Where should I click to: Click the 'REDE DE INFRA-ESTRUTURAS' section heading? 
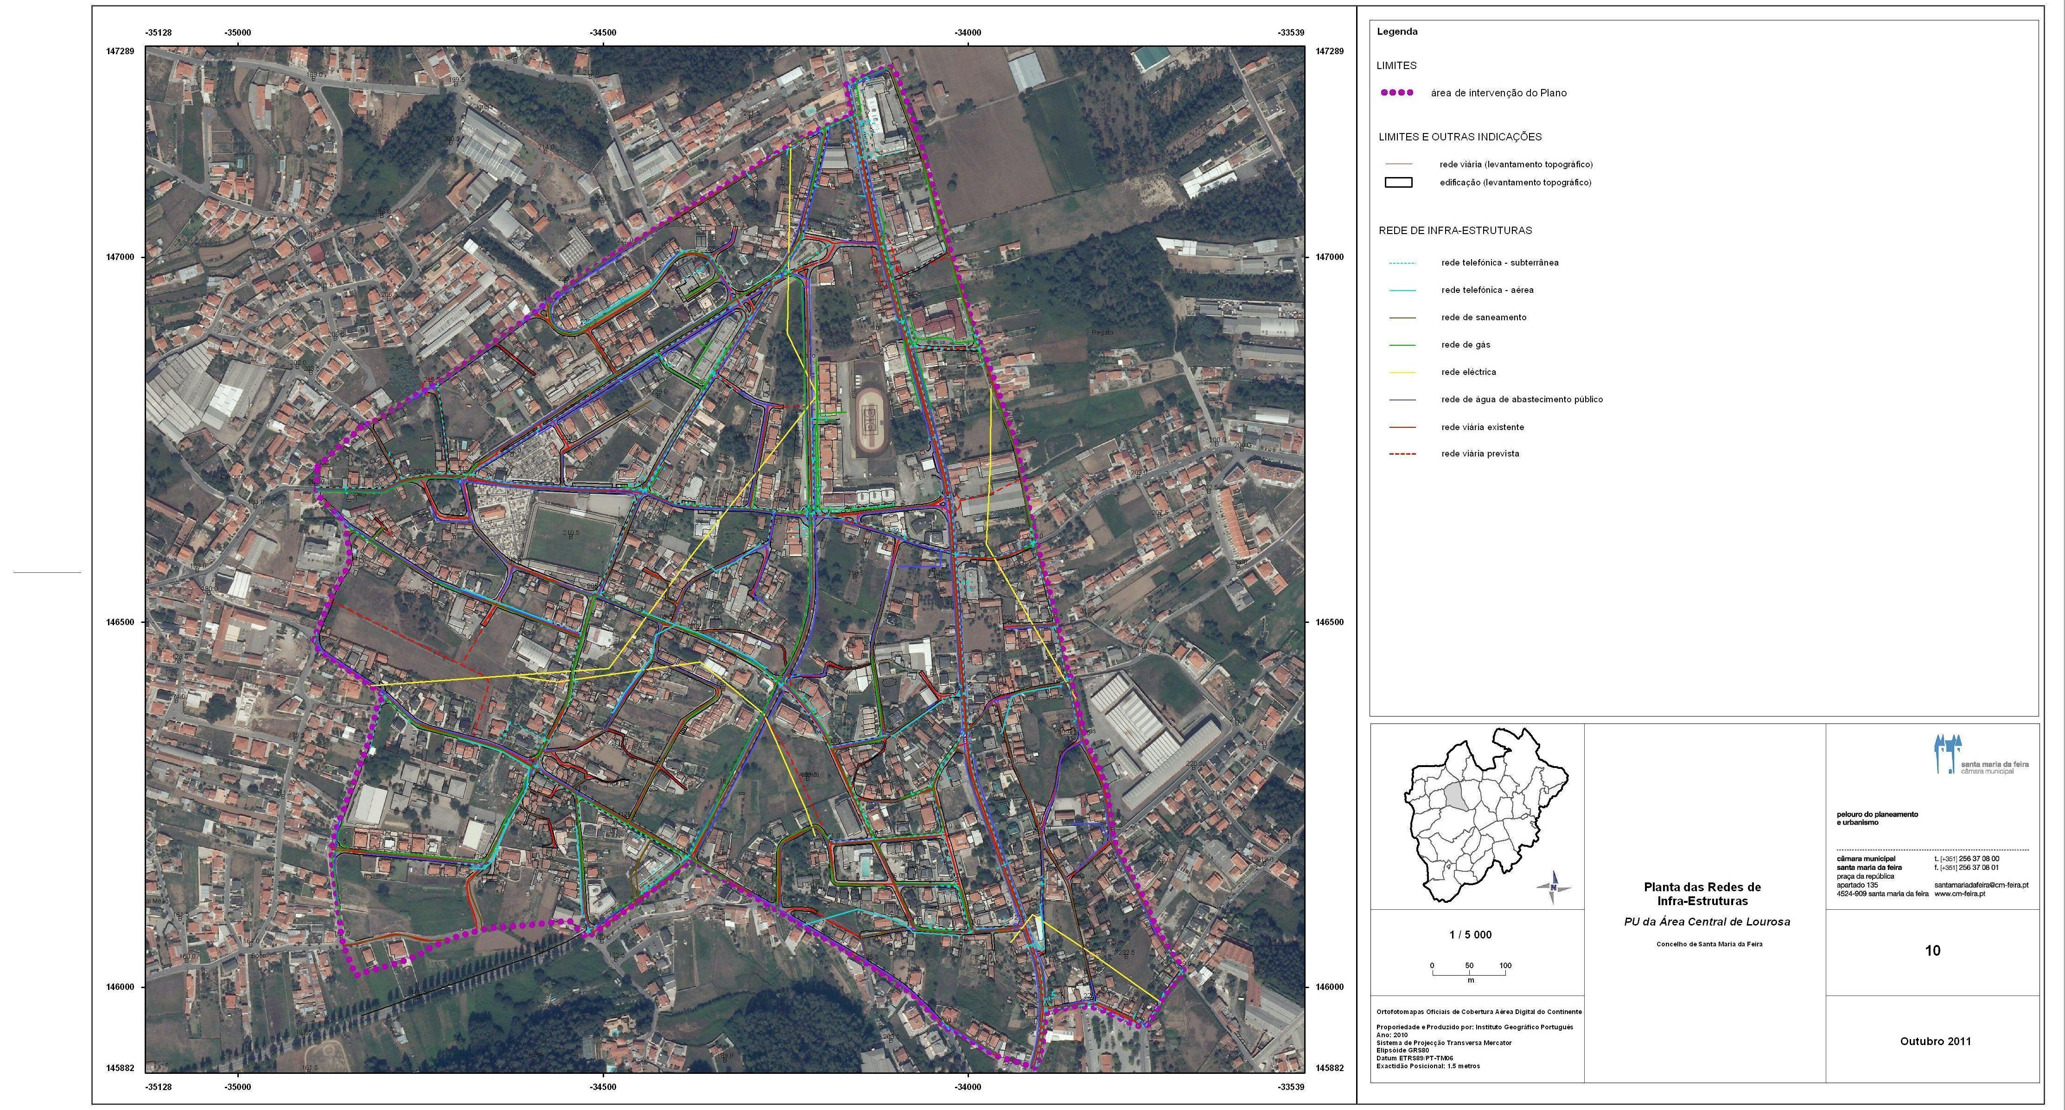(1455, 231)
